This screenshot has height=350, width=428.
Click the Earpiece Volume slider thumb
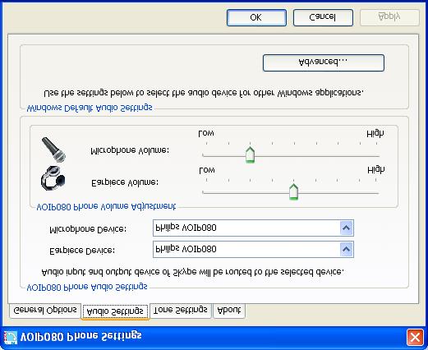coord(293,192)
